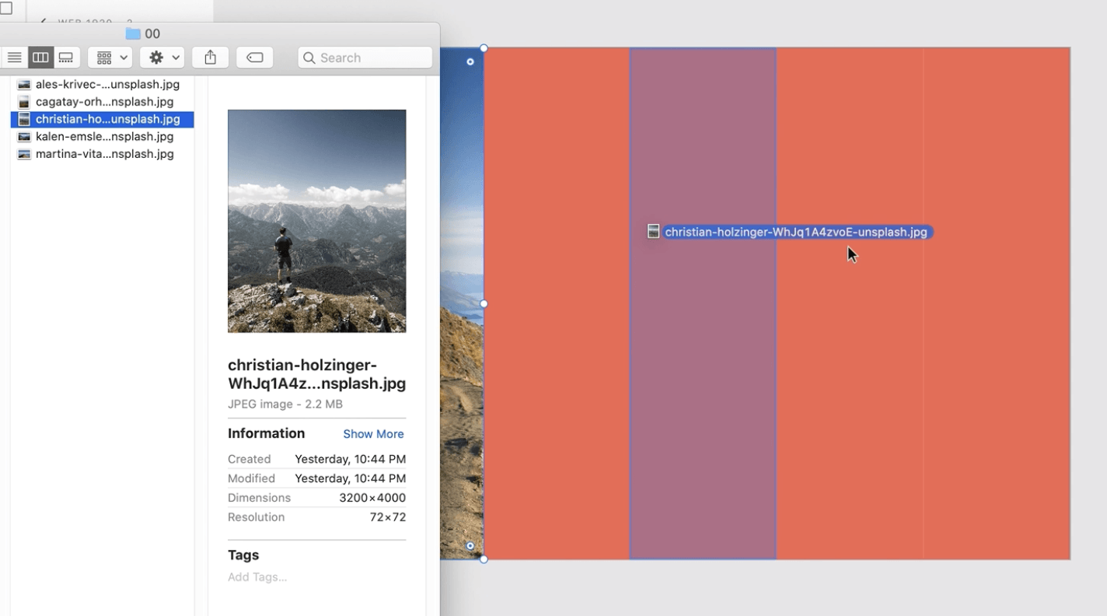Image resolution: width=1107 pixels, height=616 pixels.
Task: Select kalen-emsle unsplash.jpg file
Action: 104,136
